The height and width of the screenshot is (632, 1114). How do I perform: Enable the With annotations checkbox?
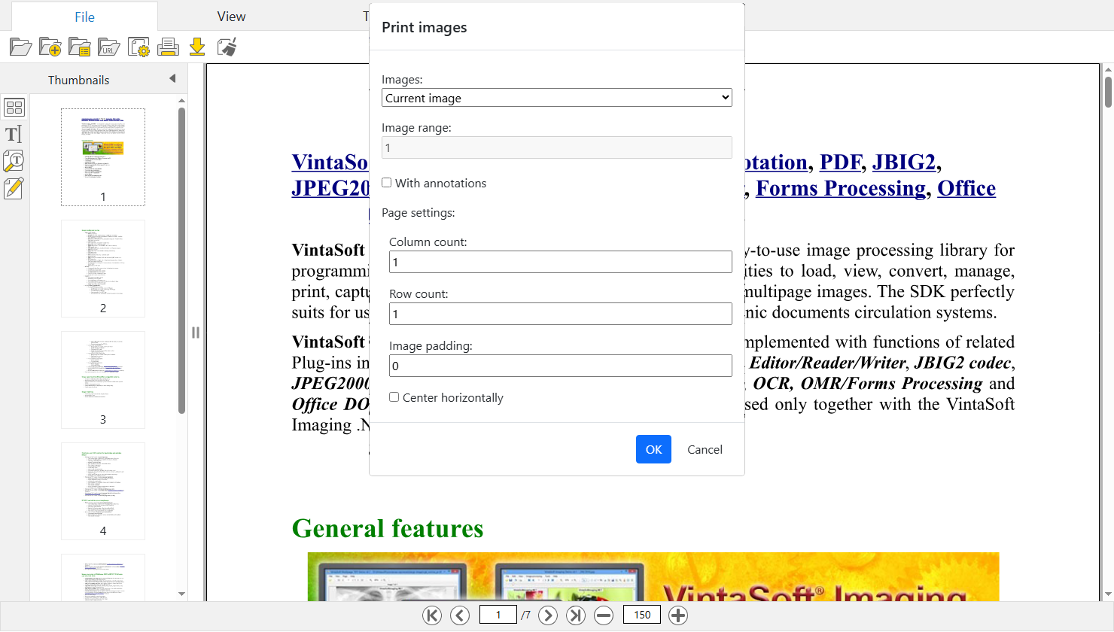pyautogui.click(x=387, y=183)
